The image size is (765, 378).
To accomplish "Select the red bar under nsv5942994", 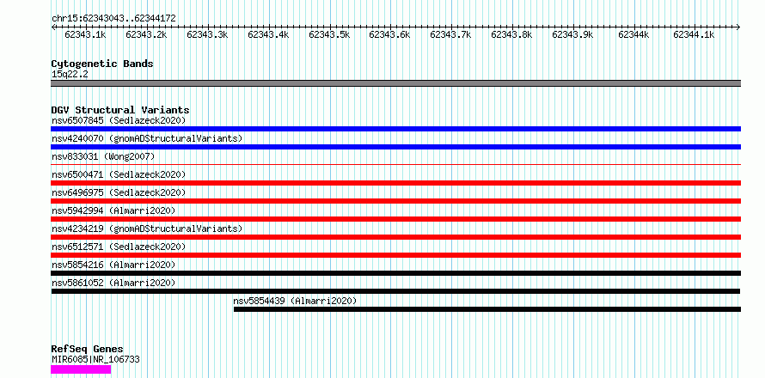I will point(395,219).
